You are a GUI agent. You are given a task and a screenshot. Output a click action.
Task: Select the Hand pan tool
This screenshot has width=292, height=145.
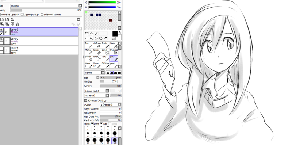click(x=101, y=38)
